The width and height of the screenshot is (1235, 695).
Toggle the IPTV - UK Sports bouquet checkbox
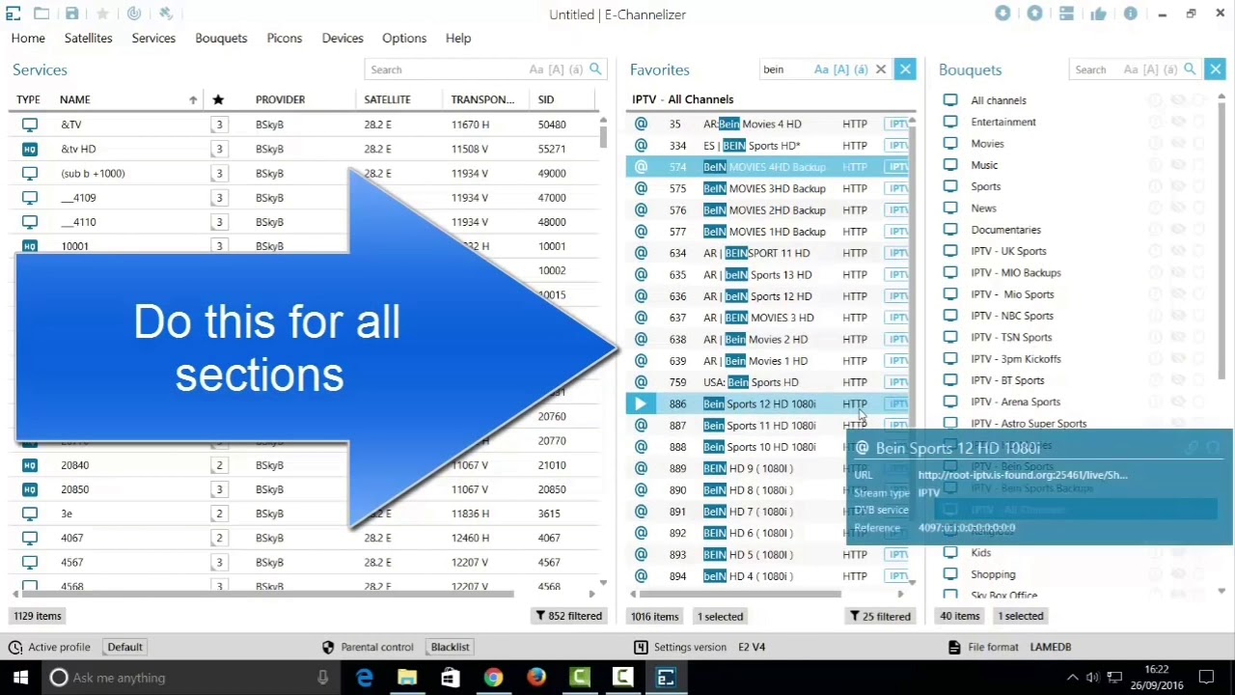(x=950, y=251)
